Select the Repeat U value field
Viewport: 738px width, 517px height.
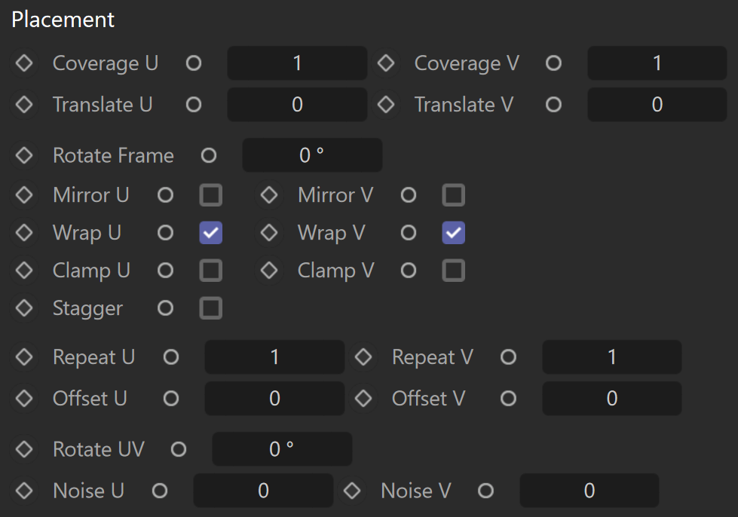click(275, 357)
